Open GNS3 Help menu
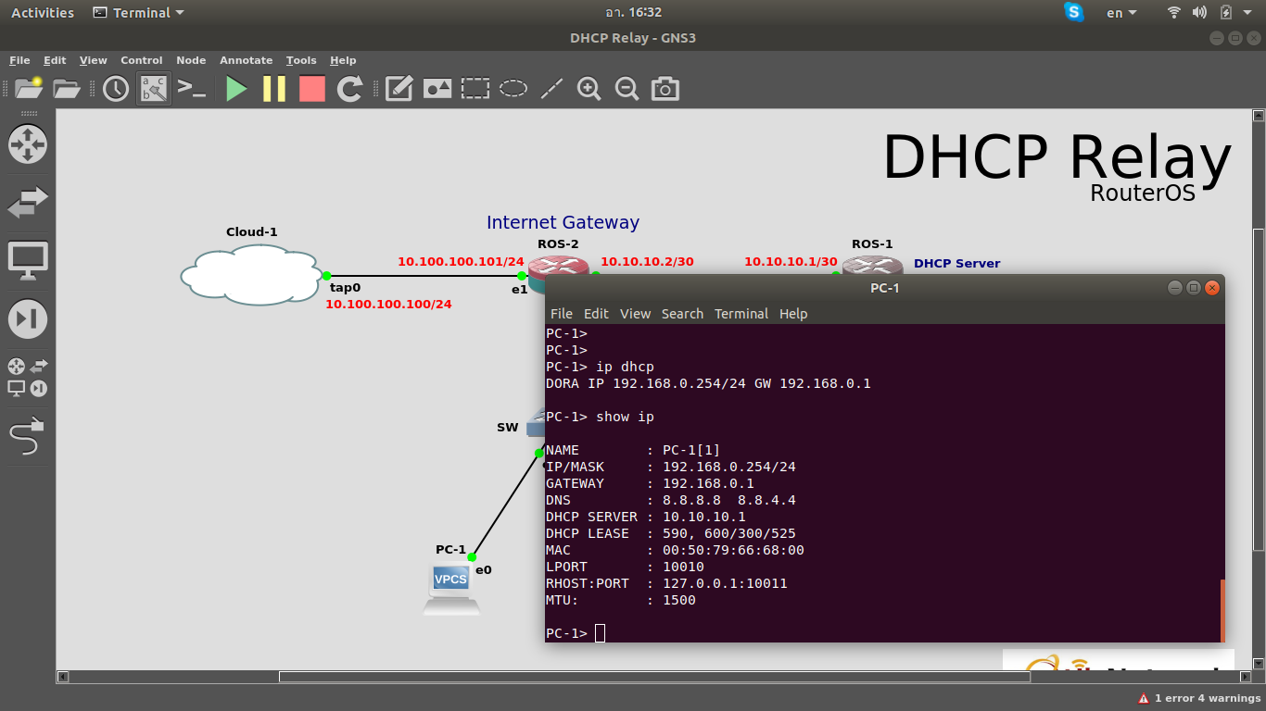This screenshot has height=711, width=1266. pos(343,60)
